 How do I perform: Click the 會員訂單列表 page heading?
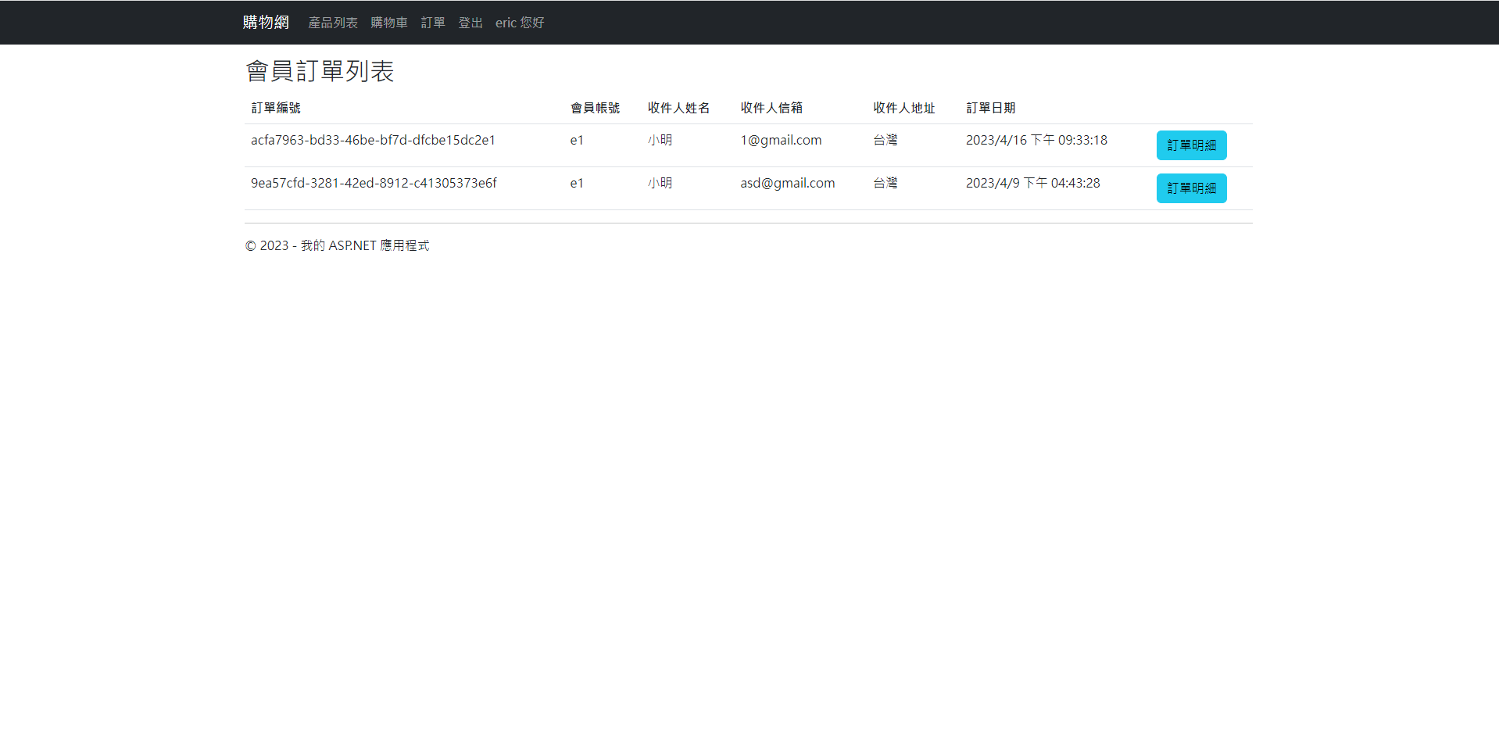click(320, 71)
